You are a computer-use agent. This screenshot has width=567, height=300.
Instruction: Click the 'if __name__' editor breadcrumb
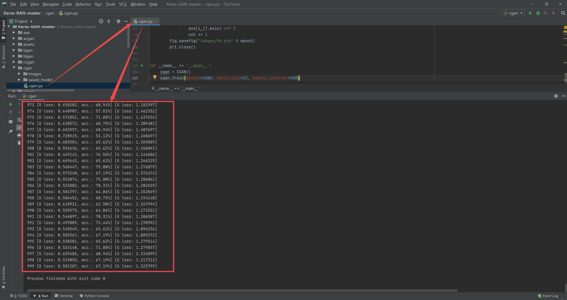(x=175, y=88)
